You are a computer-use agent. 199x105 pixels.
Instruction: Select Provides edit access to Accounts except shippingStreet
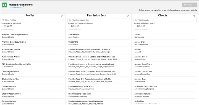pos(98,65)
